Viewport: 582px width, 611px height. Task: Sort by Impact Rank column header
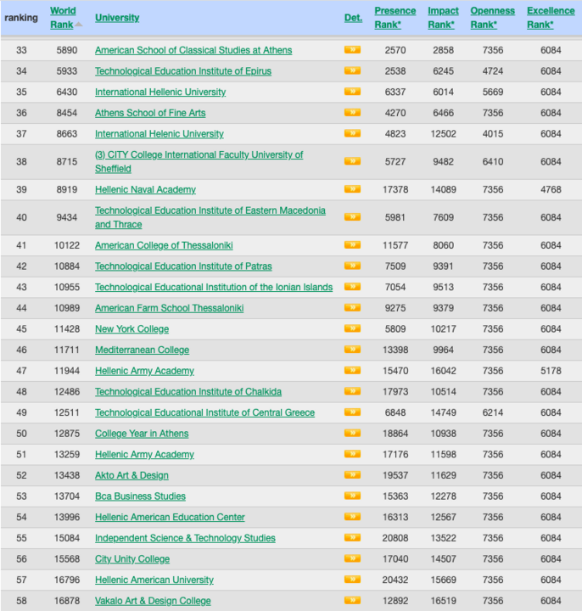click(x=443, y=18)
